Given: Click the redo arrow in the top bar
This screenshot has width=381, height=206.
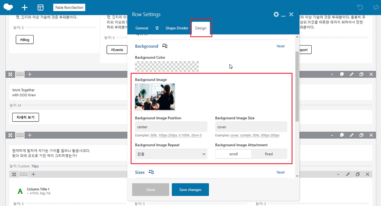Looking at the screenshot, I should (x=376, y=7).
